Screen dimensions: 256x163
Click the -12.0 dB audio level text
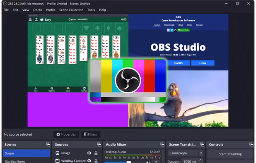tap(154, 152)
